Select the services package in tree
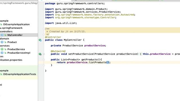180x101 pixels. (x=5, y=46)
